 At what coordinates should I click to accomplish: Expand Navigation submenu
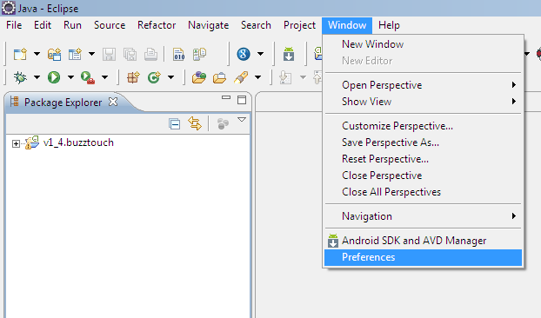(423, 216)
